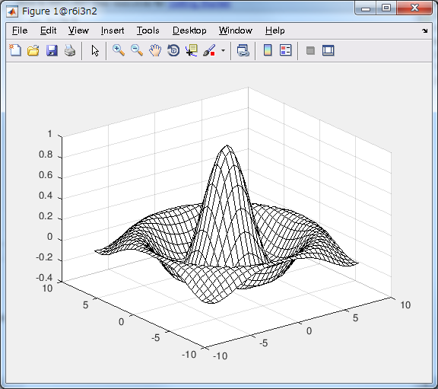The image size is (438, 389).
Task: Toggle the Edit Plot arrow tool
Action: [95, 50]
